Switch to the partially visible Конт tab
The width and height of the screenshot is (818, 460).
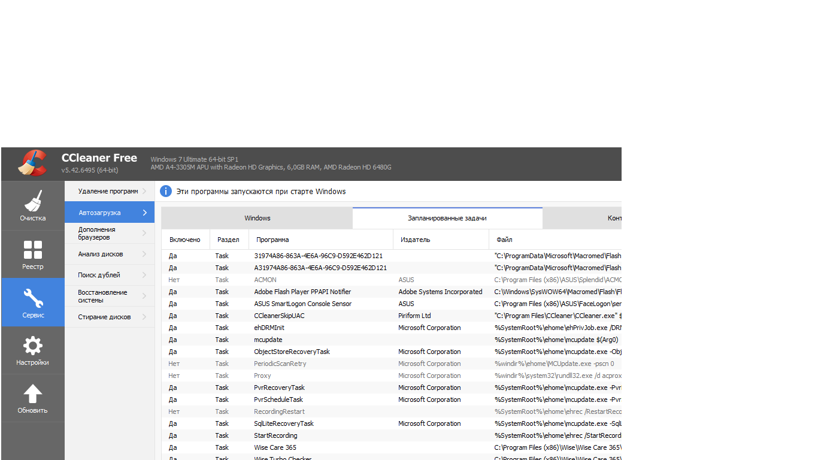click(x=582, y=218)
